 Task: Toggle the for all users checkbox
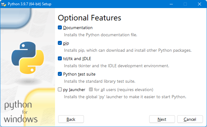91,90
